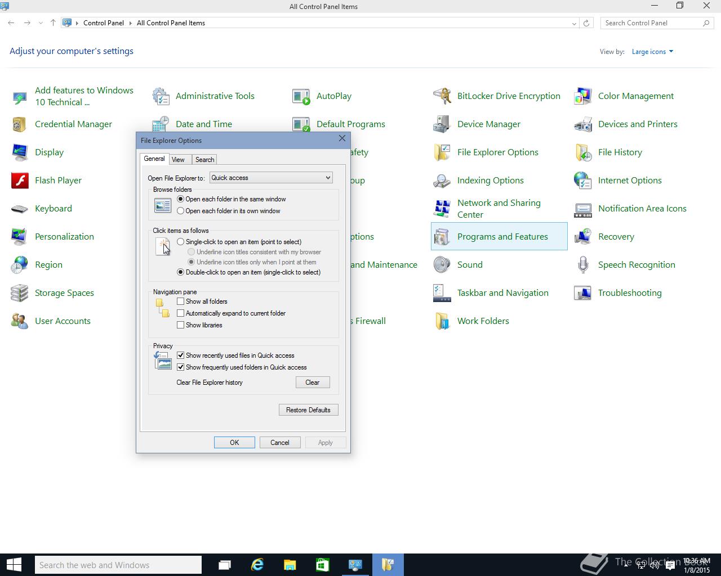Open Device Manager icon

pyautogui.click(x=442, y=124)
